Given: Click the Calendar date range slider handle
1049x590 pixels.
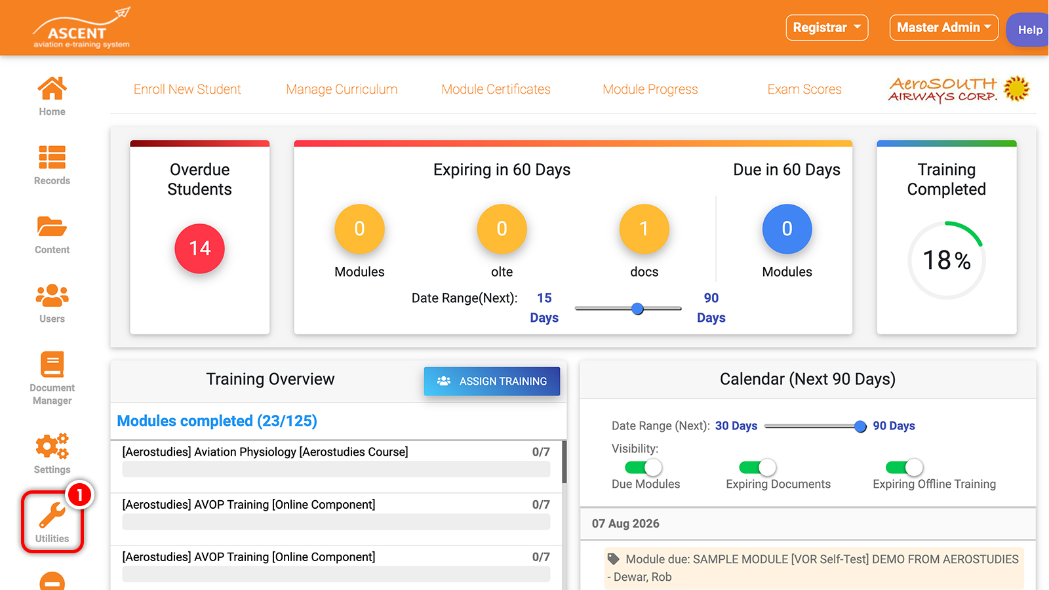Looking at the screenshot, I should 860,426.
